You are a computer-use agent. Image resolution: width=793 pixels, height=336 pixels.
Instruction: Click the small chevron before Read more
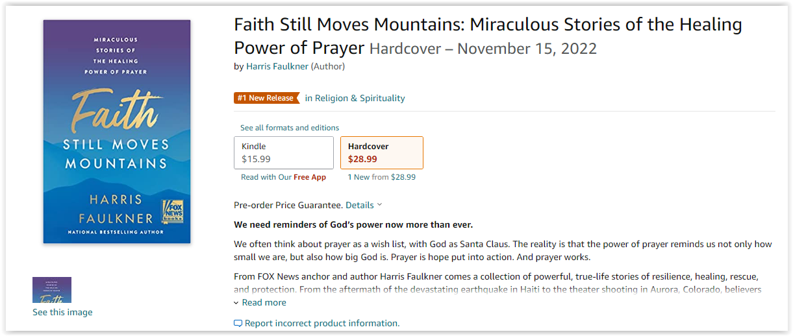[236, 302]
